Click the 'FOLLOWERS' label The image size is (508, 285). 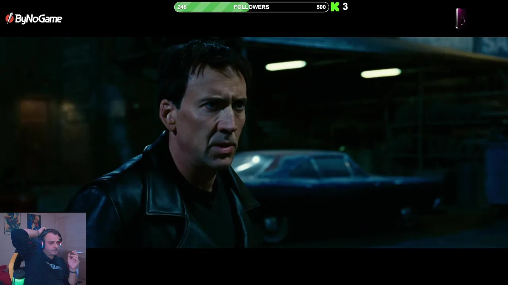click(x=252, y=7)
